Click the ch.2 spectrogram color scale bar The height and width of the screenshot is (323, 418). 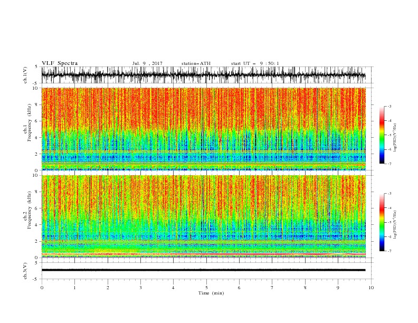(382, 222)
